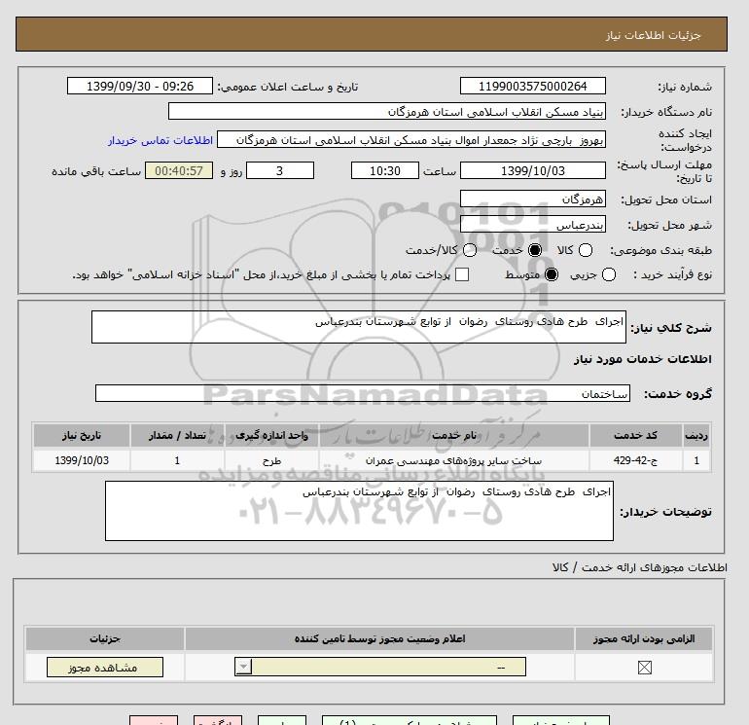The image size is (749, 725).
Task: Click the نام دستگاه خریدار field
Action: [387, 112]
